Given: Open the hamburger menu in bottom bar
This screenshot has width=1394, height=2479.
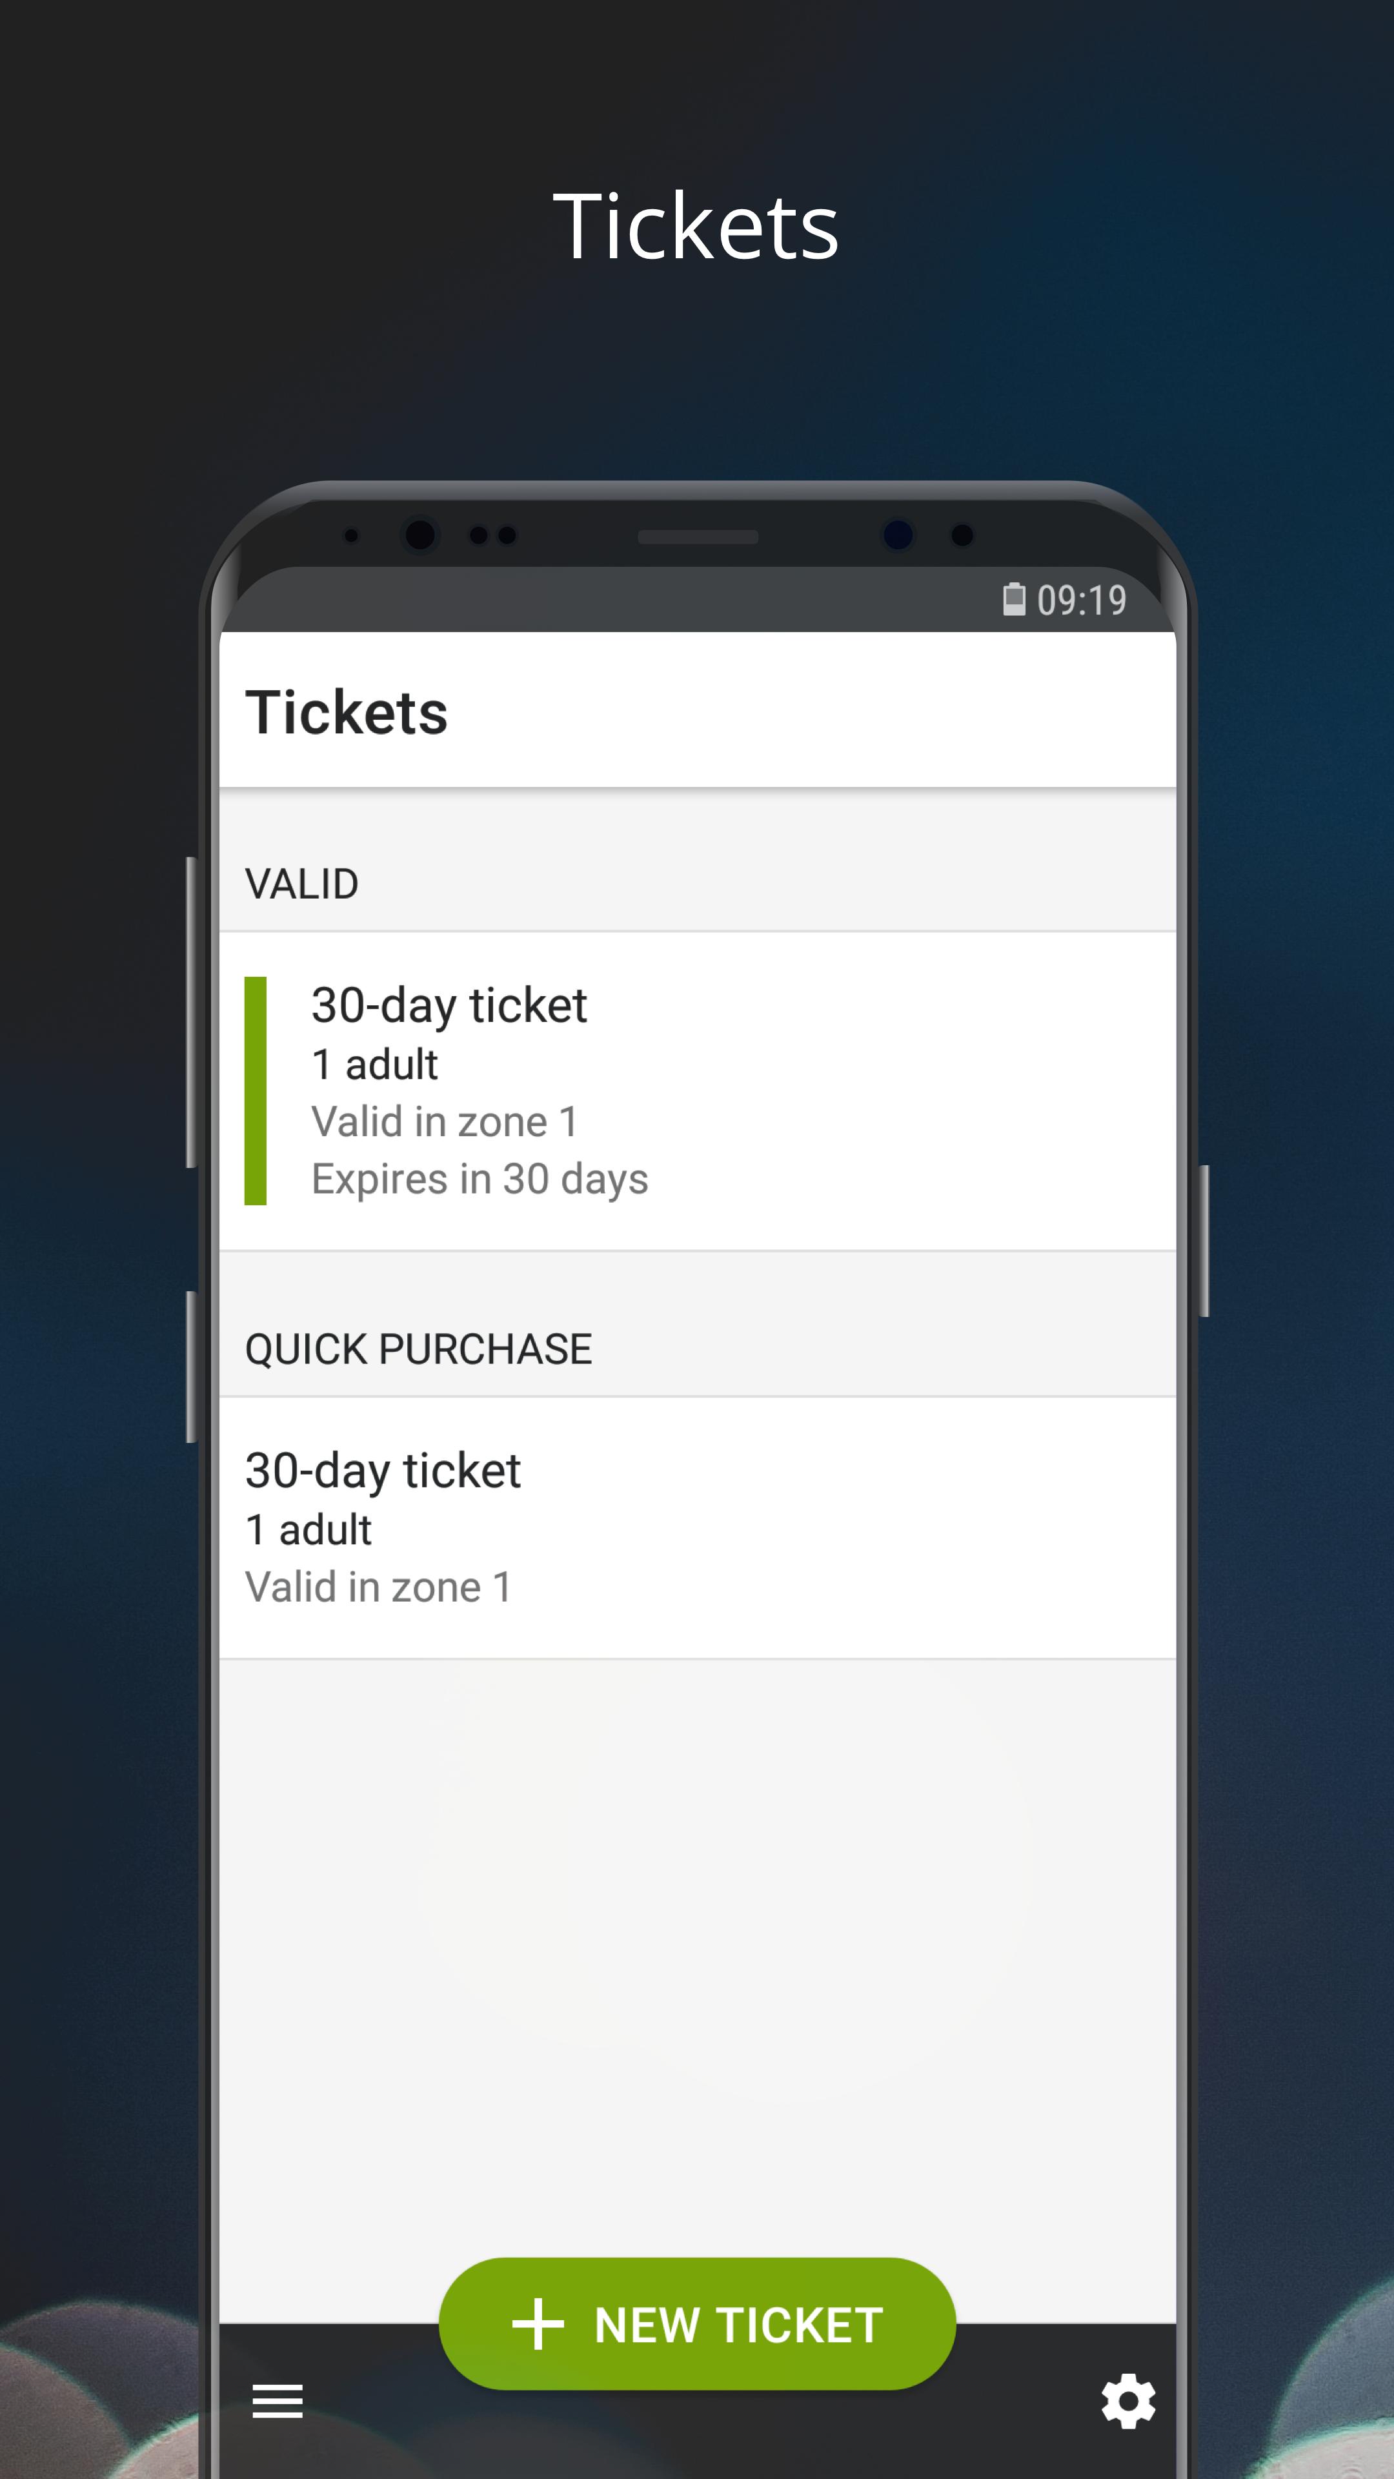Looking at the screenshot, I should coord(277,2401).
